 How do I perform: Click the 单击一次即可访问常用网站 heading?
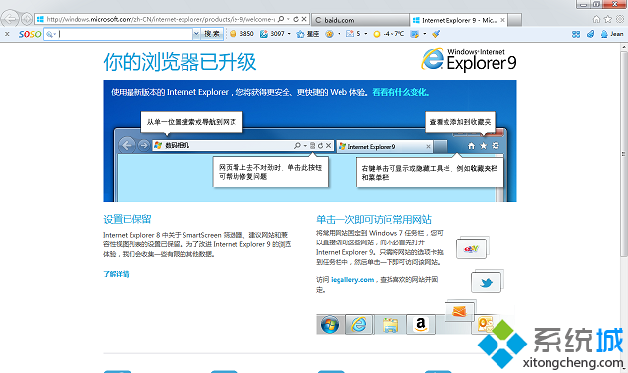click(x=373, y=219)
